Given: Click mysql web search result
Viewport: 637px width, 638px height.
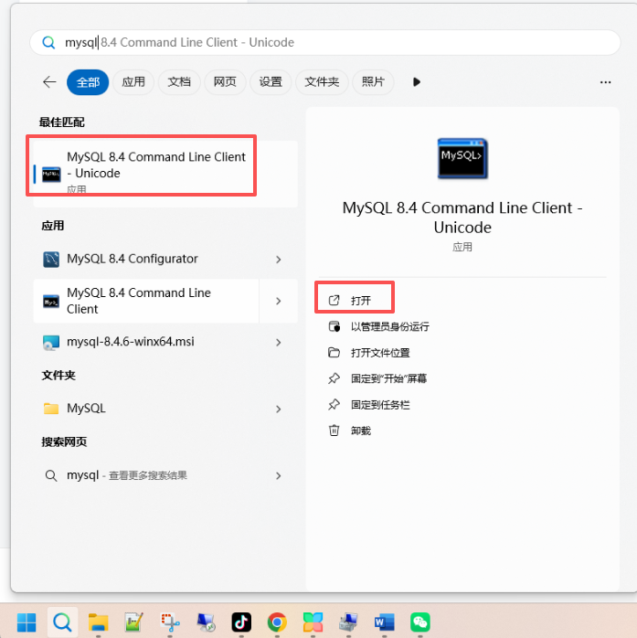Looking at the screenshot, I should [x=146, y=475].
